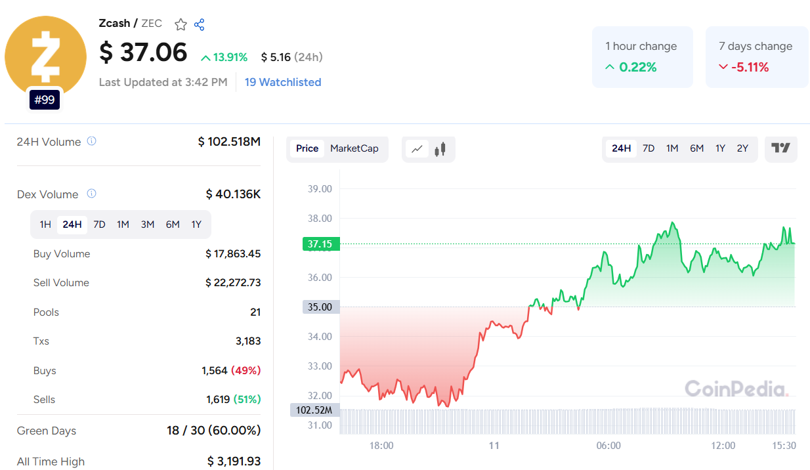Click the Sell Volume $ 22,272.73 value
Image resolution: width=810 pixels, height=470 pixels.
pyautogui.click(x=233, y=282)
